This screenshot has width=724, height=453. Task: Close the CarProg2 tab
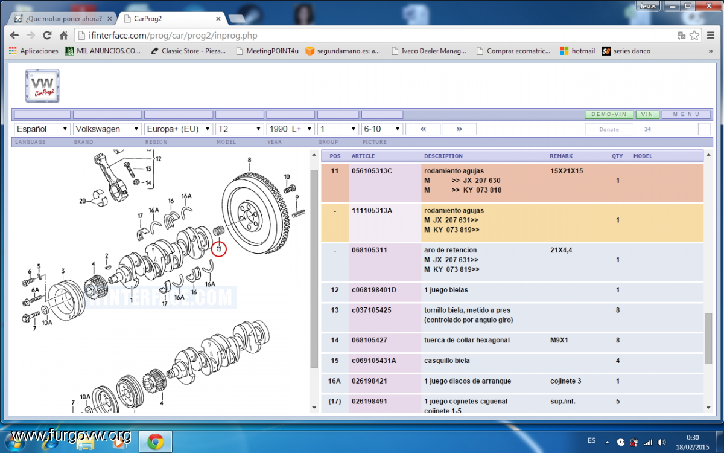tap(218, 18)
